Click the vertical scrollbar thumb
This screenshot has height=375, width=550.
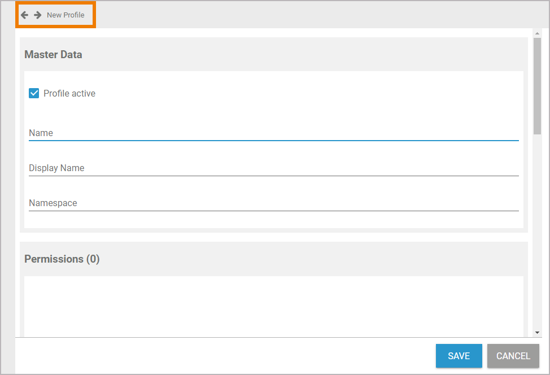click(537, 85)
